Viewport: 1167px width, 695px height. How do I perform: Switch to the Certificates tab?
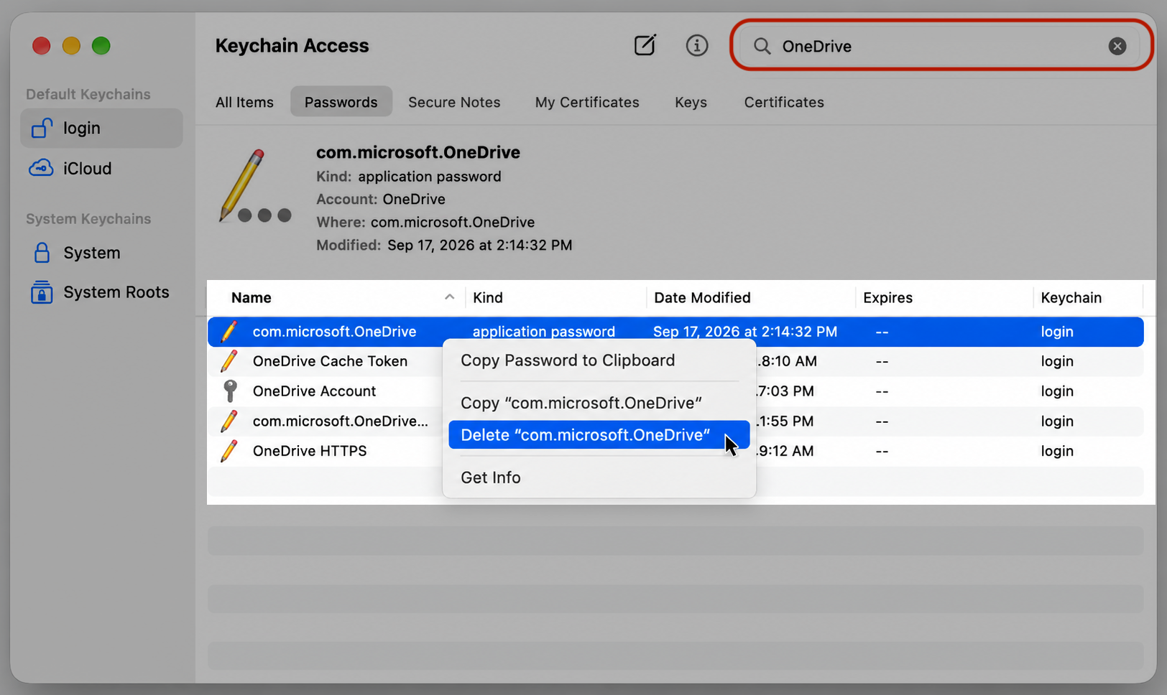point(784,102)
